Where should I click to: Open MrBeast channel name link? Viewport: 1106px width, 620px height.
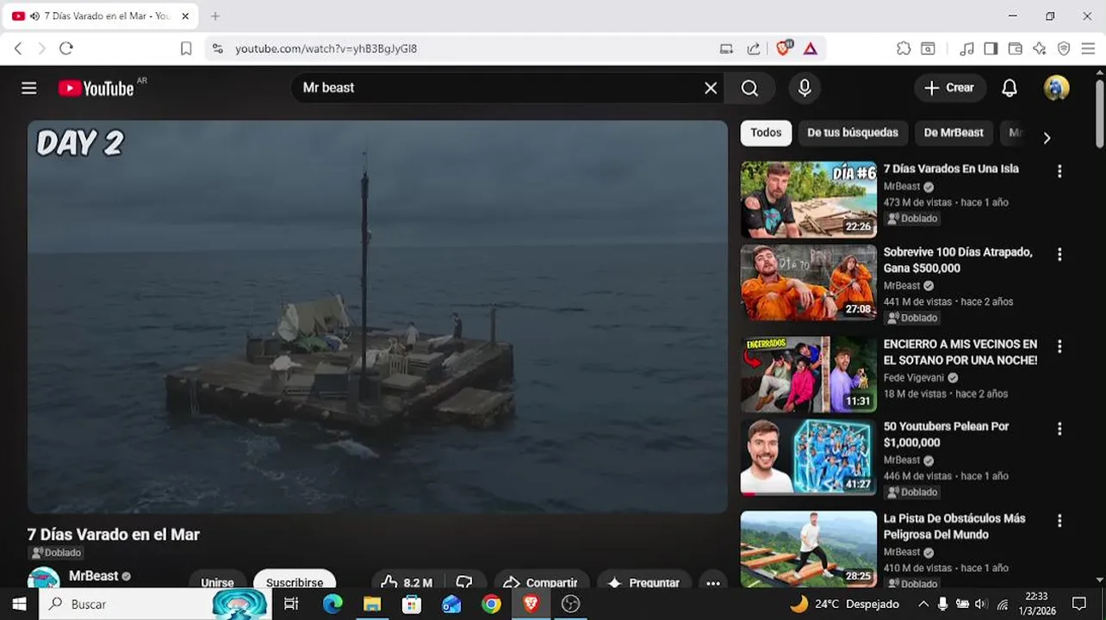pyautogui.click(x=93, y=576)
